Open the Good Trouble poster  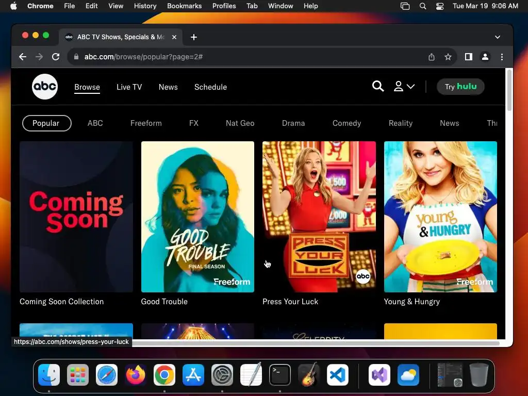197,217
